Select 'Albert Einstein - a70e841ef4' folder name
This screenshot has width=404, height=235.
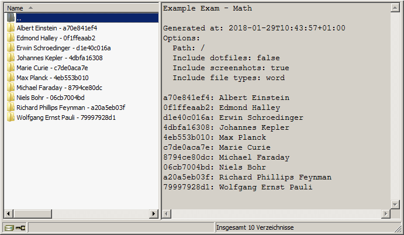pyautogui.click(x=57, y=28)
